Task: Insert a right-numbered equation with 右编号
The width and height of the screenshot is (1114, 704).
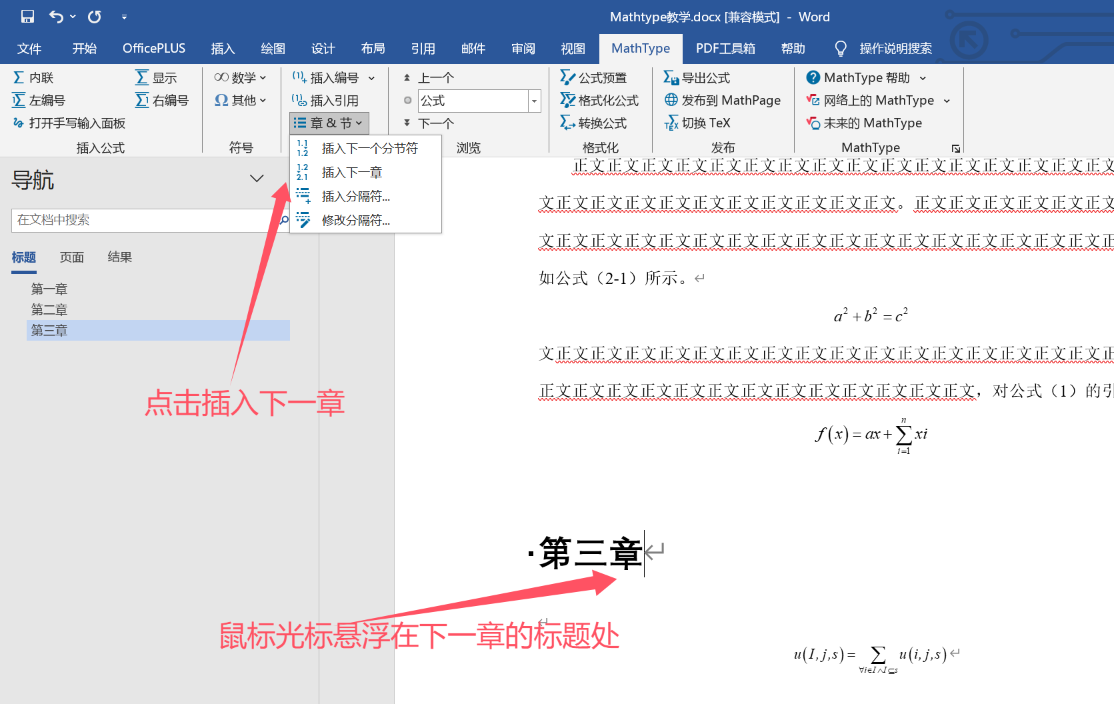Action: [162, 101]
